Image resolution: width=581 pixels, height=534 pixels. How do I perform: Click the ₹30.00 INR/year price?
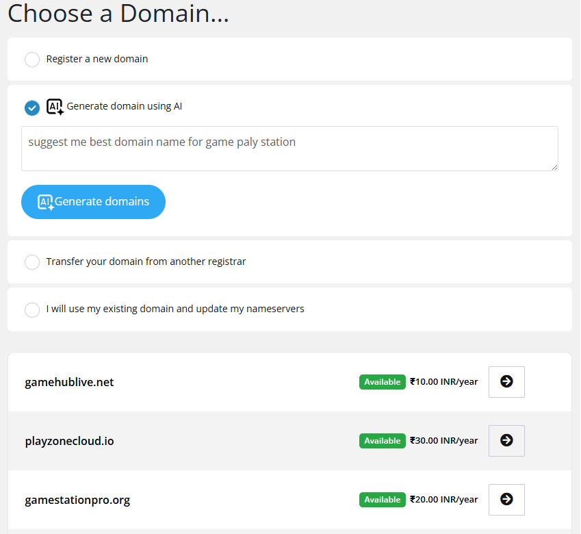pyautogui.click(x=443, y=441)
